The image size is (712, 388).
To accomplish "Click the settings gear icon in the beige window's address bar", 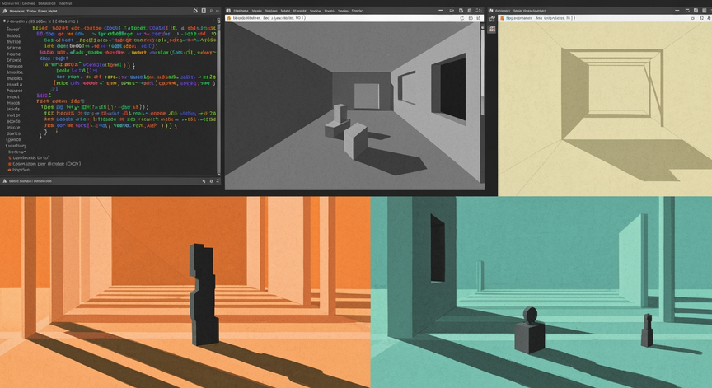I will (692, 18).
